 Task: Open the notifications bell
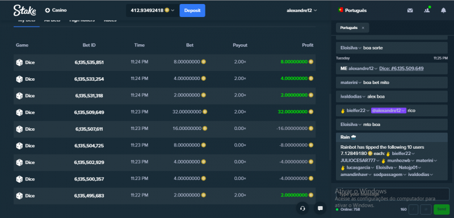[x=443, y=10]
